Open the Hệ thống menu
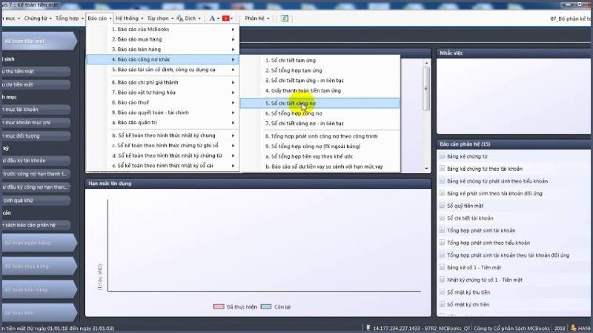Image resolution: width=593 pixels, height=333 pixels. (x=129, y=18)
